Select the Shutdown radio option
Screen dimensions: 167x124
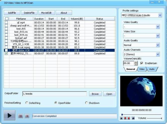tap(86, 103)
